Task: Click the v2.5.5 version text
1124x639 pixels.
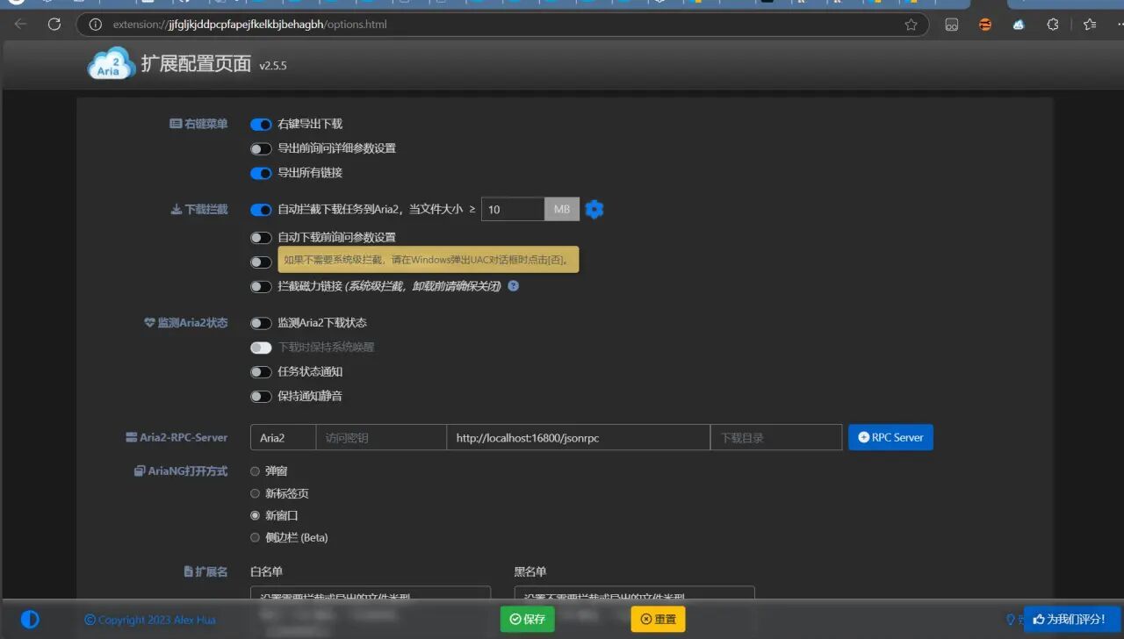Action: coord(273,66)
